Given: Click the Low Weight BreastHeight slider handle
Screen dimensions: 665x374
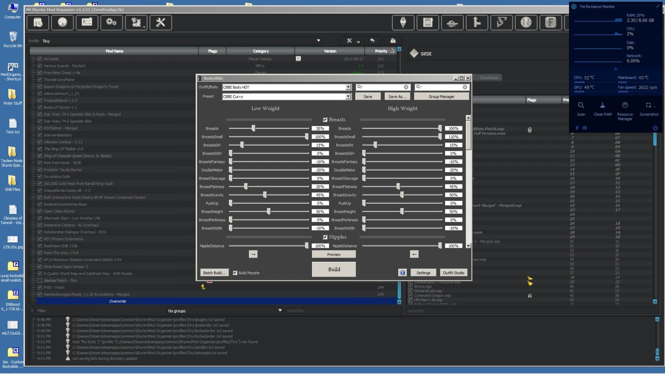Looking at the screenshot, I should [x=269, y=212].
